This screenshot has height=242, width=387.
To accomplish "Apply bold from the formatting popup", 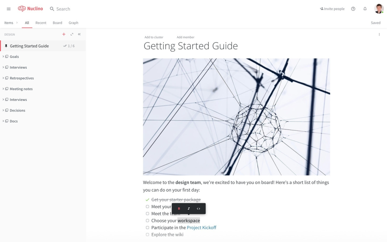I will coord(179,209).
